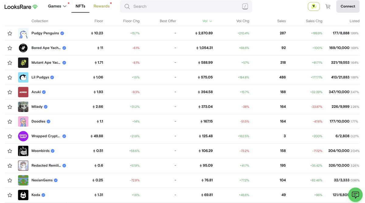The height and width of the screenshot is (203, 365).
Task: Switch to the NFTs tab
Action: pyautogui.click(x=80, y=6)
